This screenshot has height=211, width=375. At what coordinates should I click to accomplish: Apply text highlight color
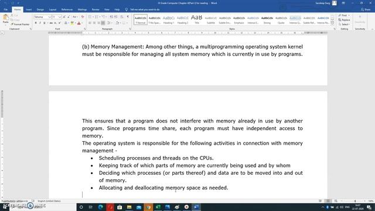(x=73, y=23)
